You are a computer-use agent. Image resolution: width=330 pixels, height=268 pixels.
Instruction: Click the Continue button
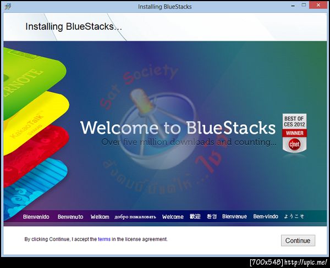pyautogui.click(x=298, y=241)
